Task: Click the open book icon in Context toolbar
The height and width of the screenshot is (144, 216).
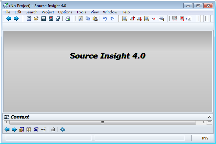Action: tap(29, 129)
